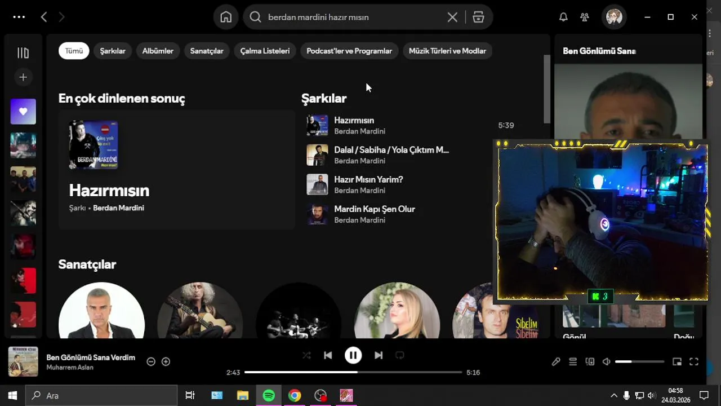Go back with the left arrow
This screenshot has height=406, width=721.
point(44,17)
